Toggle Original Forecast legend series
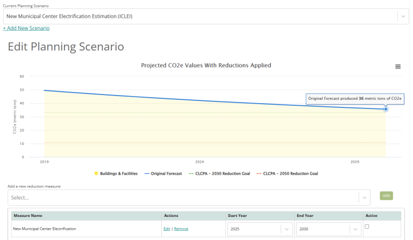The height and width of the screenshot is (240, 413). tap(163, 173)
